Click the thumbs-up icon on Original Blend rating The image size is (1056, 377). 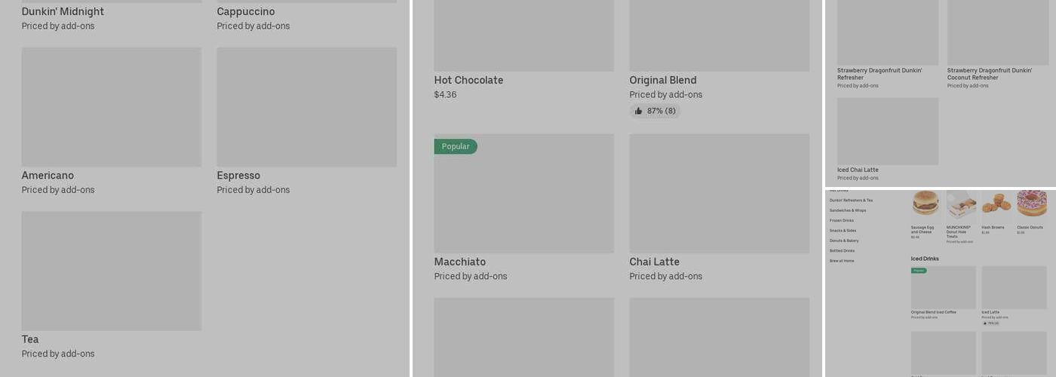[638, 112]
